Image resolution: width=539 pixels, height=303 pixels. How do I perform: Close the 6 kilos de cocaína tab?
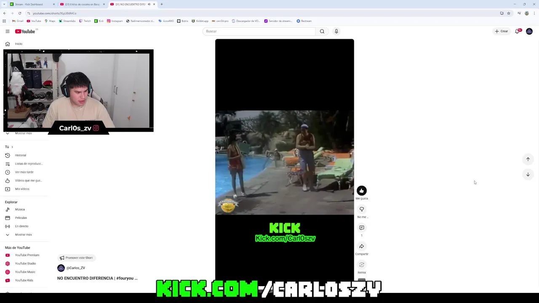[x=104, y=4]
